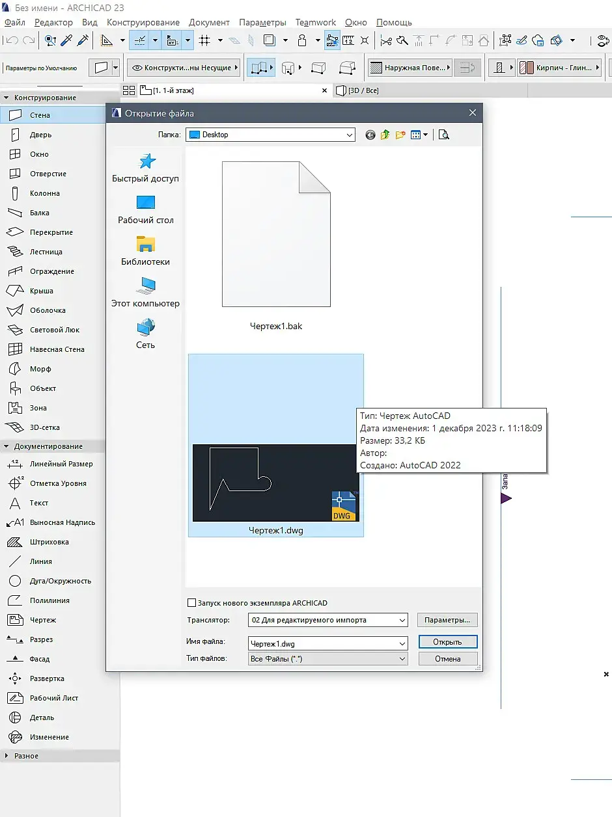Viewport: 612px width, 817px height.
Task: Click the Guide Lines triangle-ruler icon
Action: click(x=107, y=40)
